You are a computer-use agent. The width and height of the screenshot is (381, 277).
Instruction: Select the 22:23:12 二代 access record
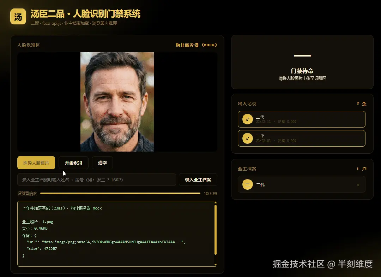point(301,119)
